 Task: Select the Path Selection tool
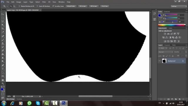(x=3, y=73)
